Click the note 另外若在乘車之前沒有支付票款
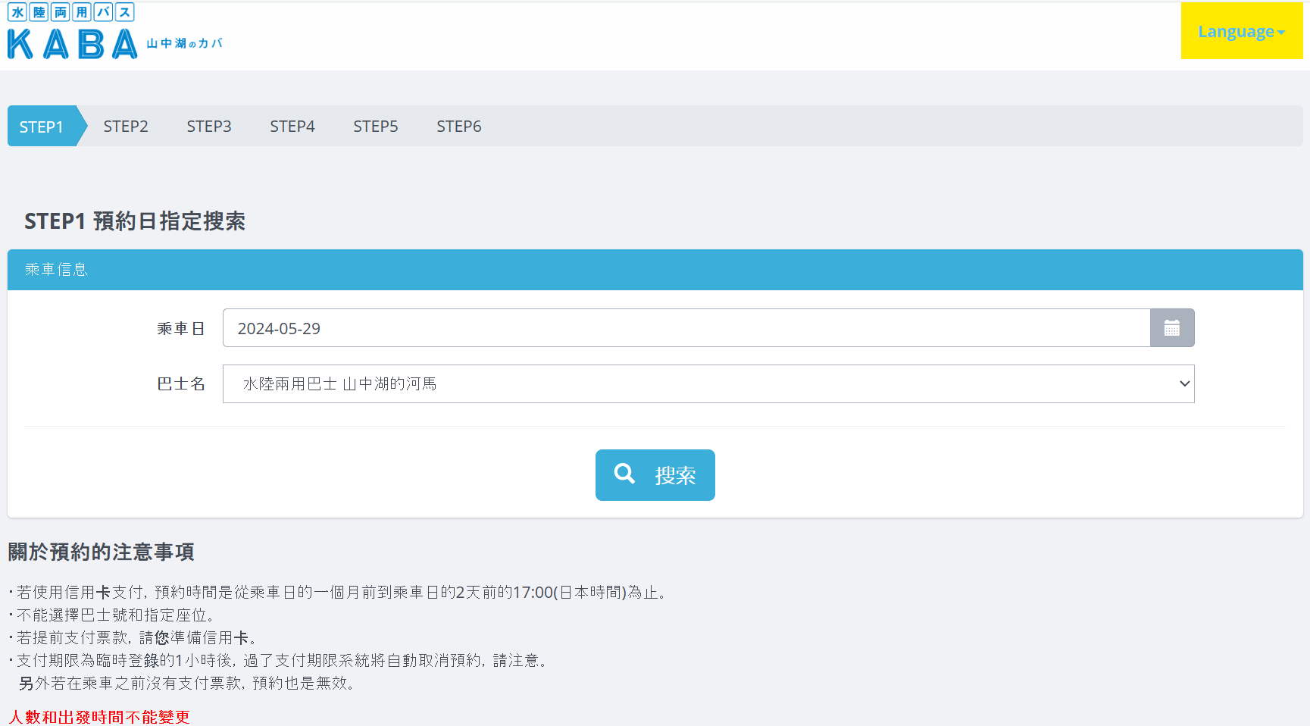Screen dimensions: 1310x726 [x=186, y=684]
